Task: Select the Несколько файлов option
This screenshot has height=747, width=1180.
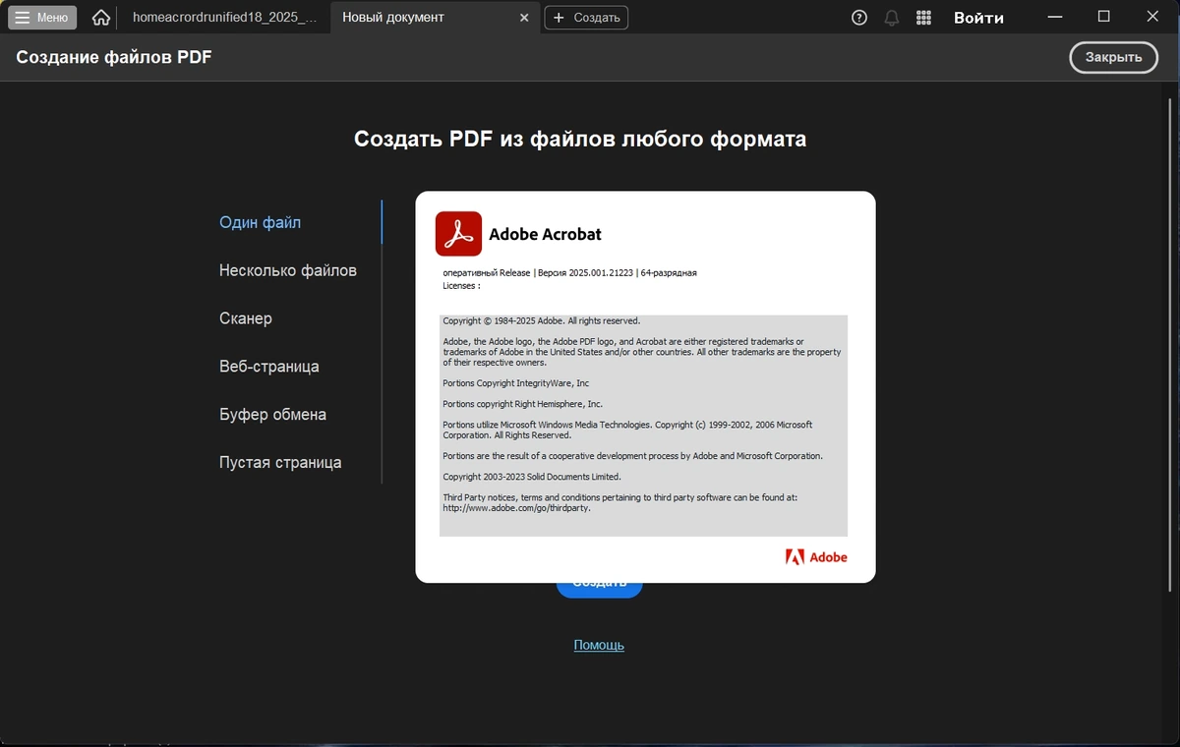Action: click(x=288, y=270)
